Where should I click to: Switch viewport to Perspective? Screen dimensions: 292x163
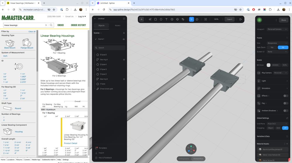[198, 159]
